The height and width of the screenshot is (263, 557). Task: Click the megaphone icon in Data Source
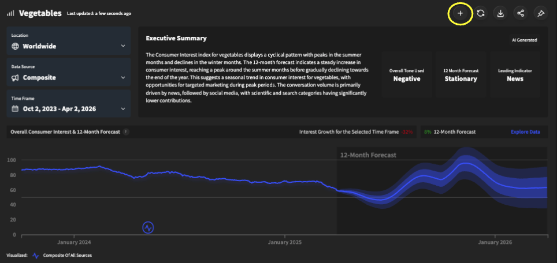click(15, 77)
